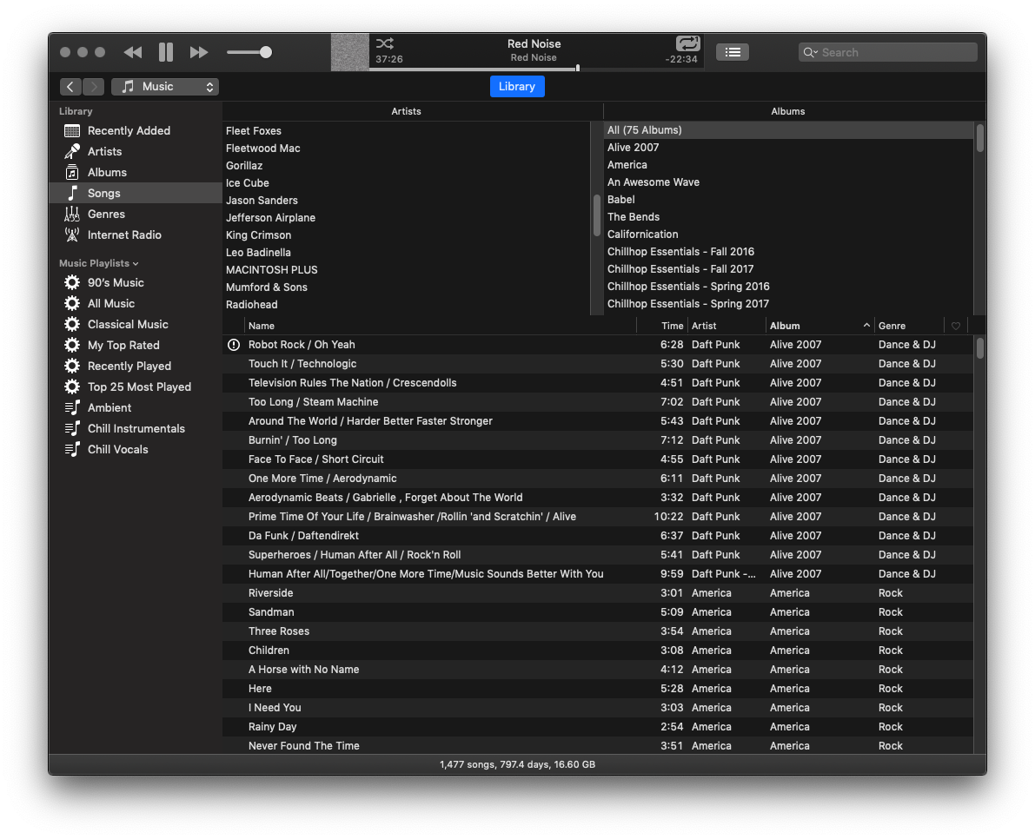
Task: Open the Chill Vocals playlist
Action: click(136, 449)
